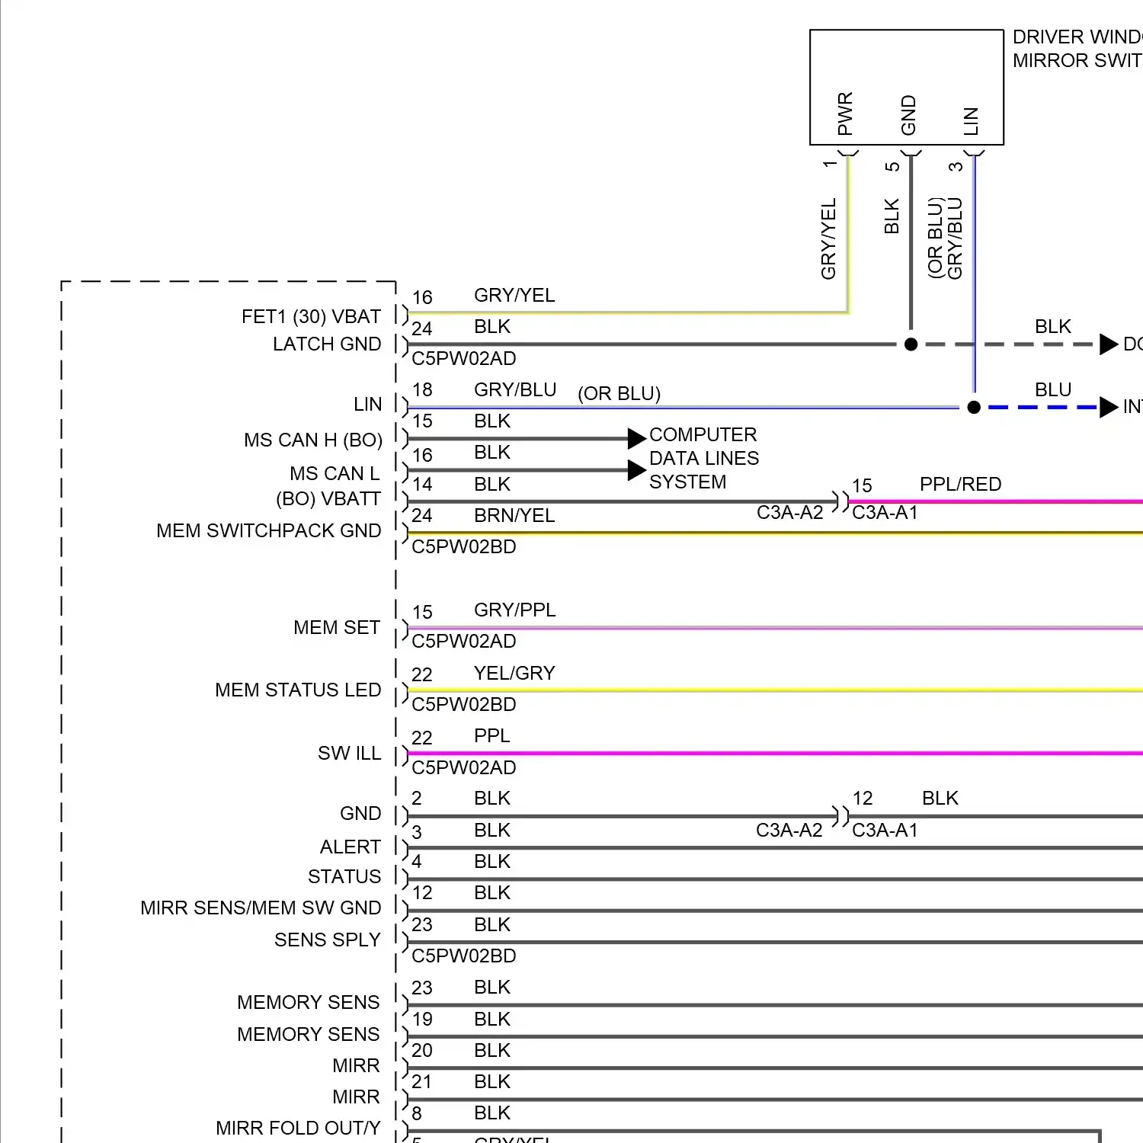Viewport: 1143px width, 1143px height.
Task: Click the horizontal (OR BLU) note
Action: [x=619, y=393]
